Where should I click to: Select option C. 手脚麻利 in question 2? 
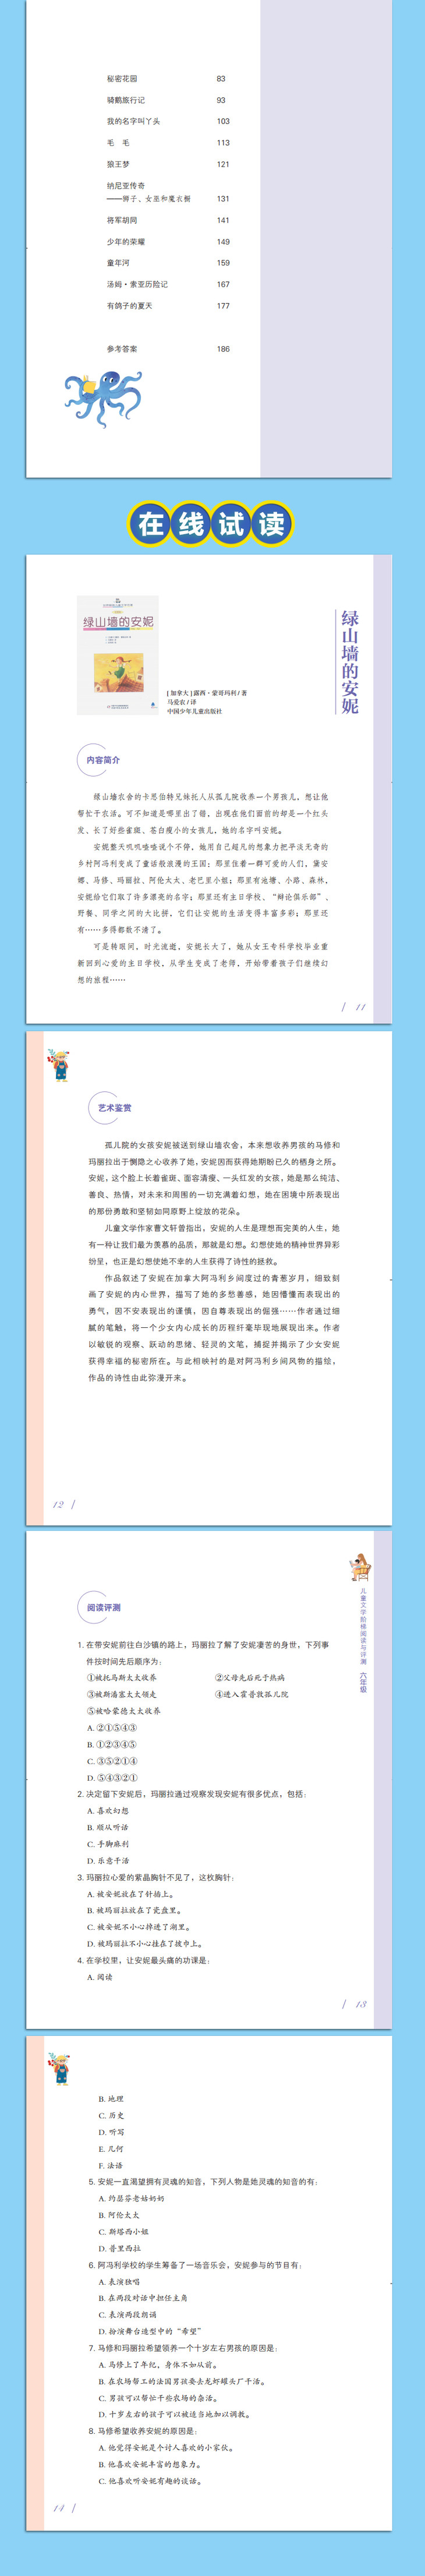coord(108,1843)
